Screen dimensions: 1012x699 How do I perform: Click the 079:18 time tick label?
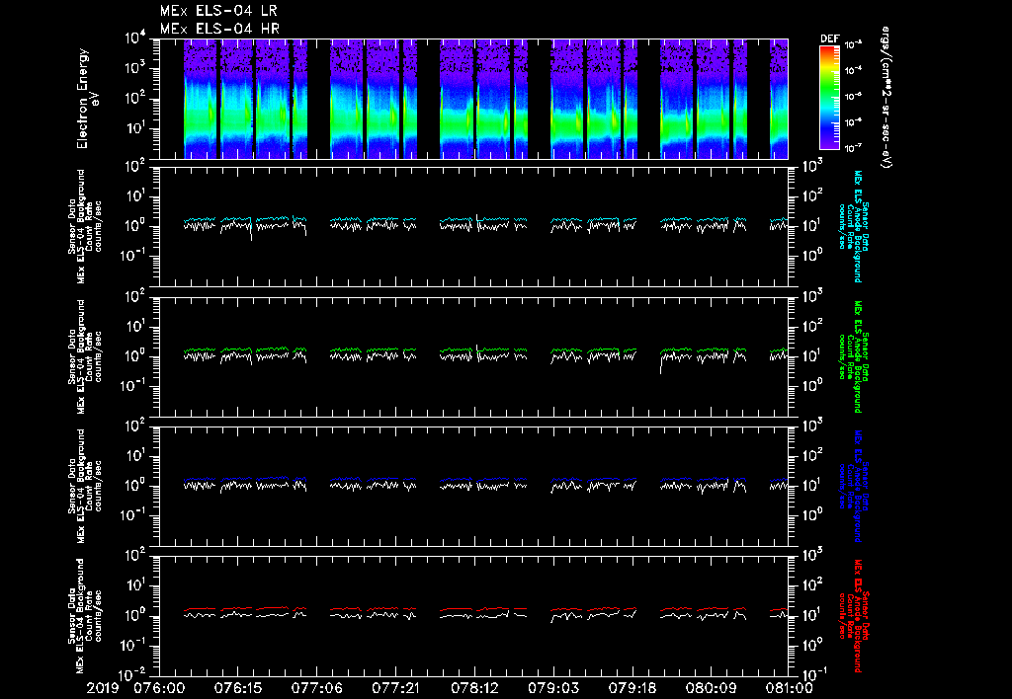pos(632,688)
